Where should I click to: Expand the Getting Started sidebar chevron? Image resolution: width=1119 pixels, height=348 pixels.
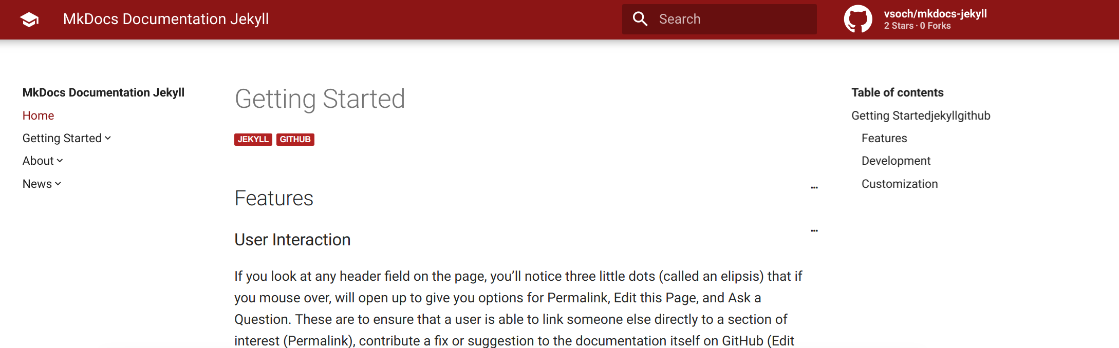tap(108, 138)
